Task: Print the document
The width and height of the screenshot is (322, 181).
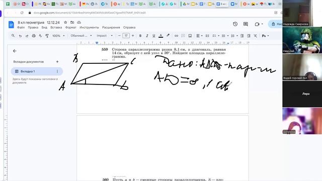Action: [x=34, y=36]
